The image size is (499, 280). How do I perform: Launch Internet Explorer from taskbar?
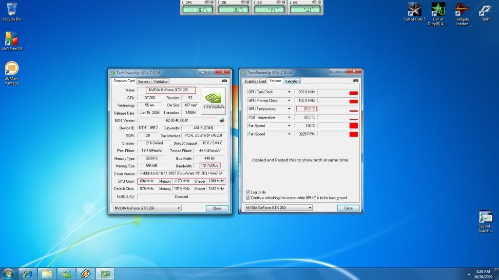pos(28,273)
